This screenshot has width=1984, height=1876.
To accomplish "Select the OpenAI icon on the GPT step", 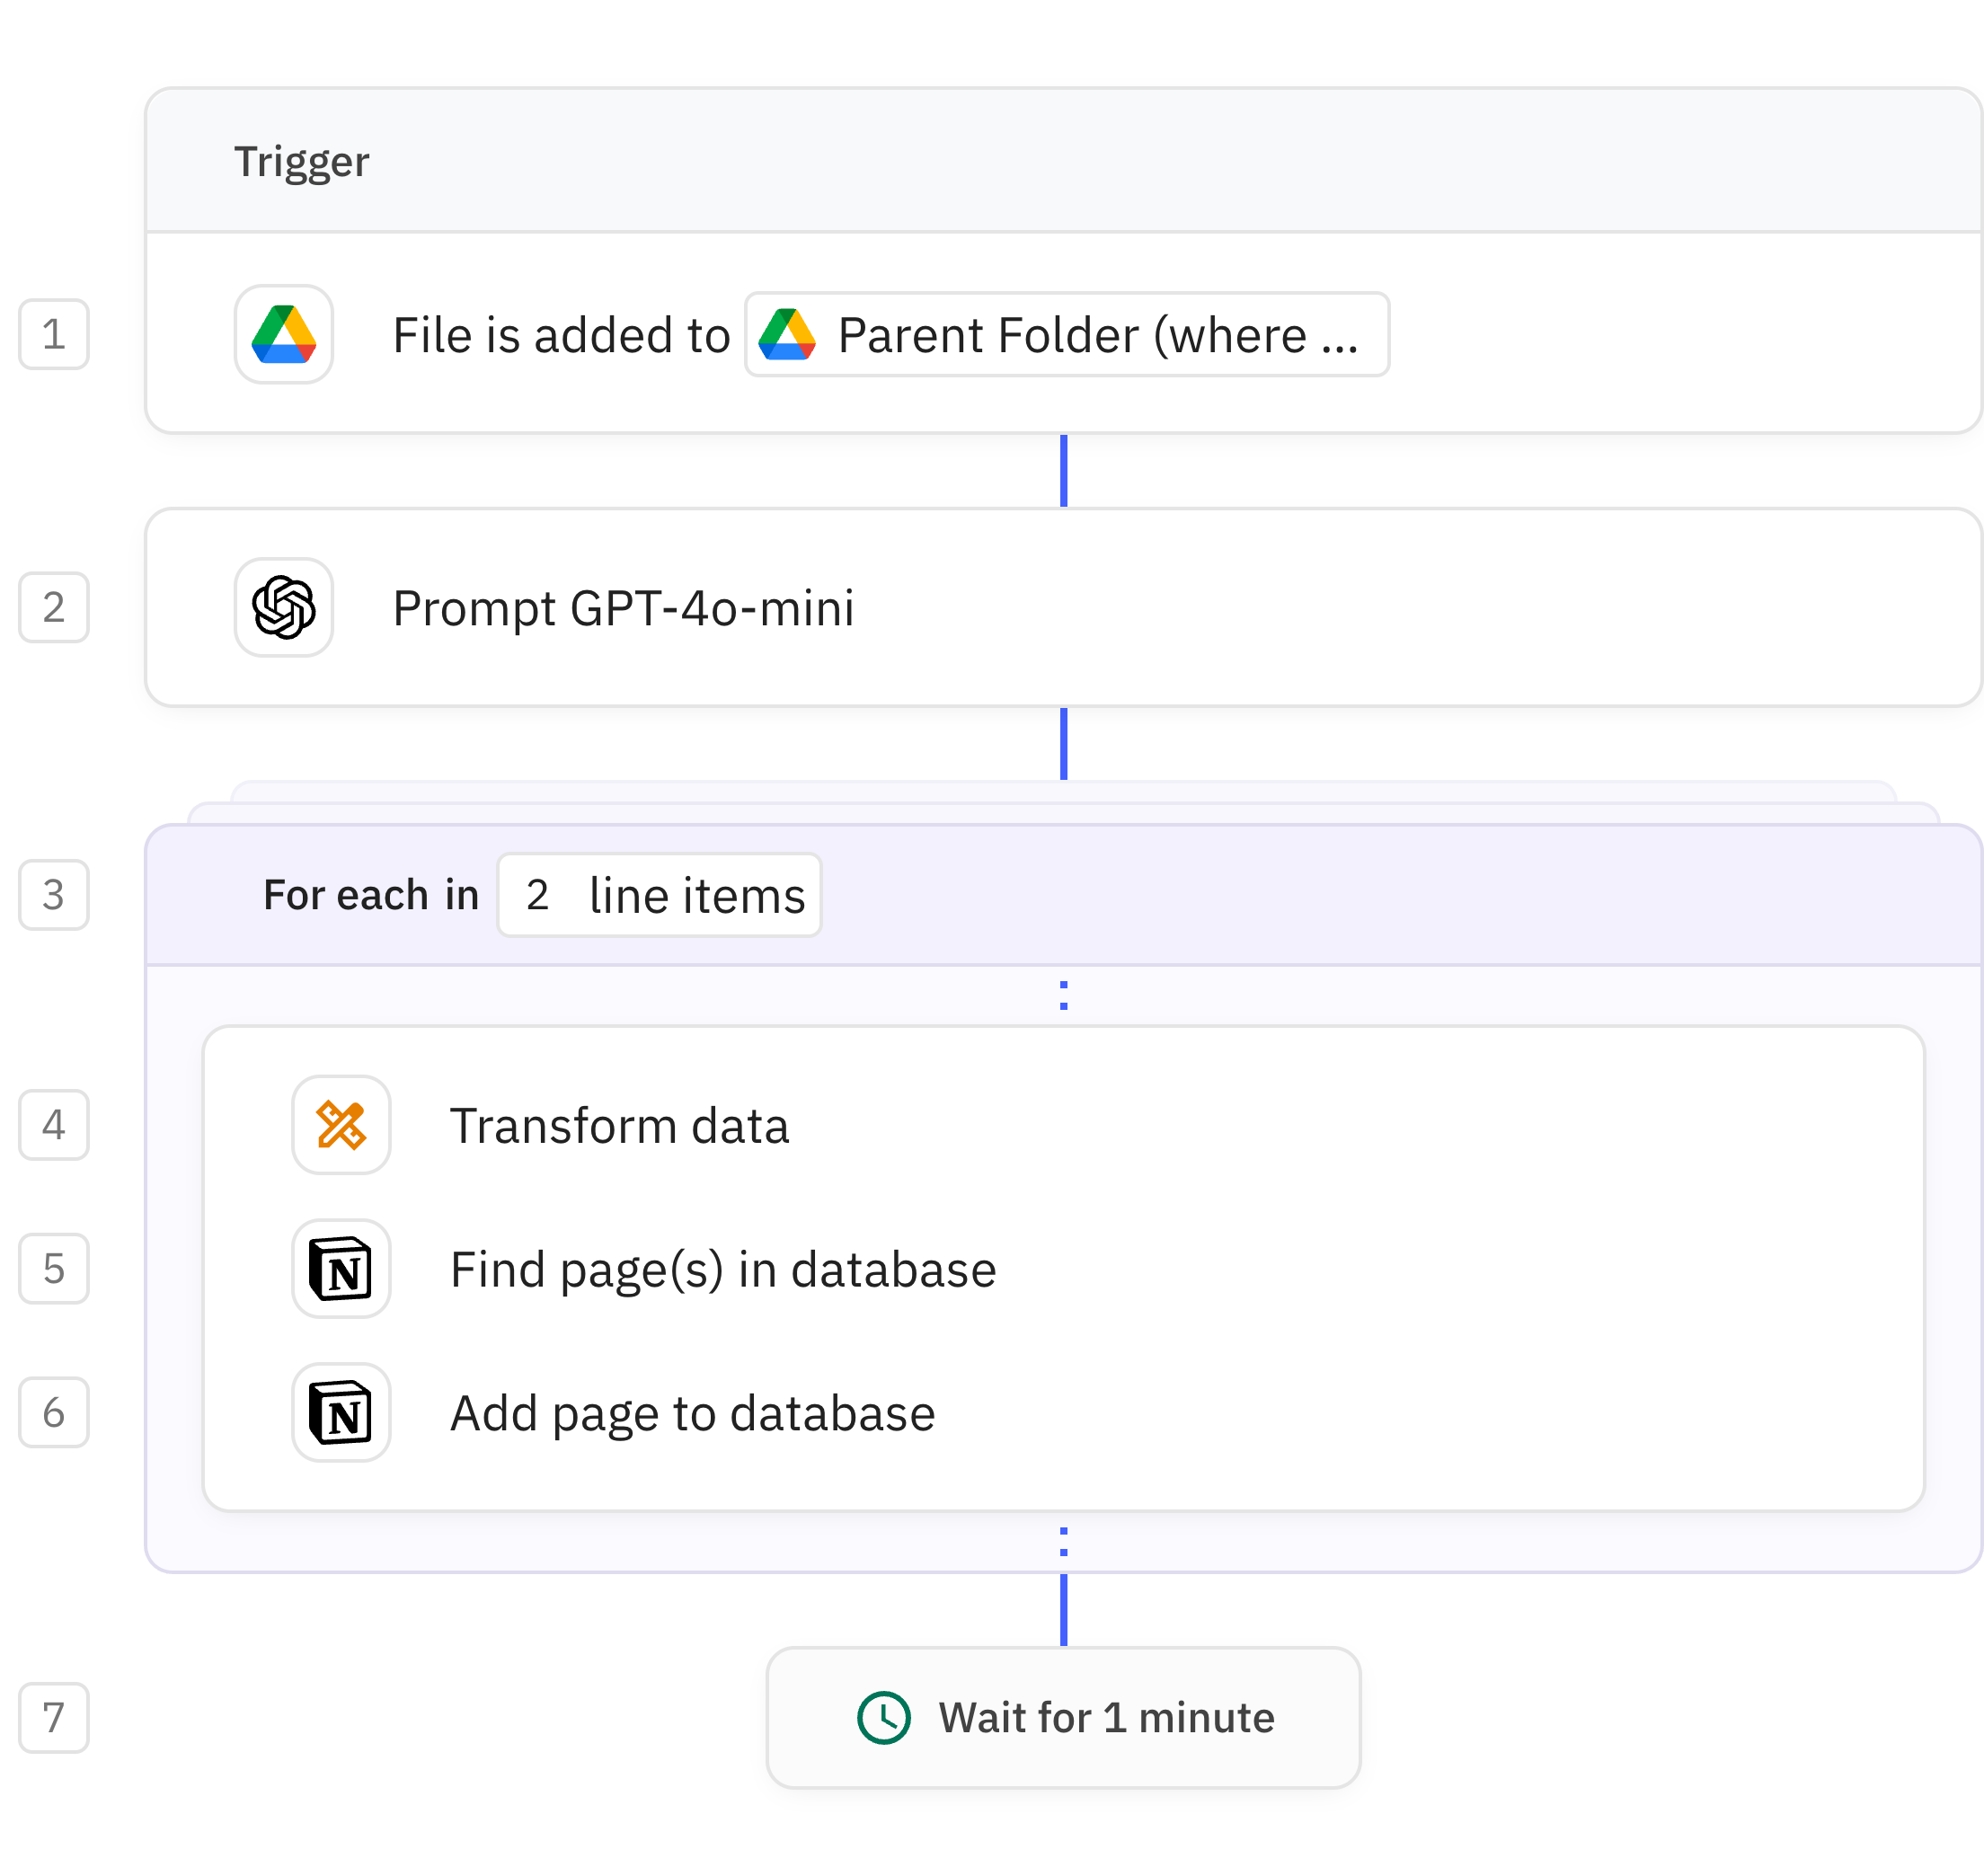I will click(283, 607).
